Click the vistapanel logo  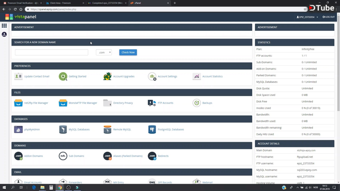coord(21,17)
